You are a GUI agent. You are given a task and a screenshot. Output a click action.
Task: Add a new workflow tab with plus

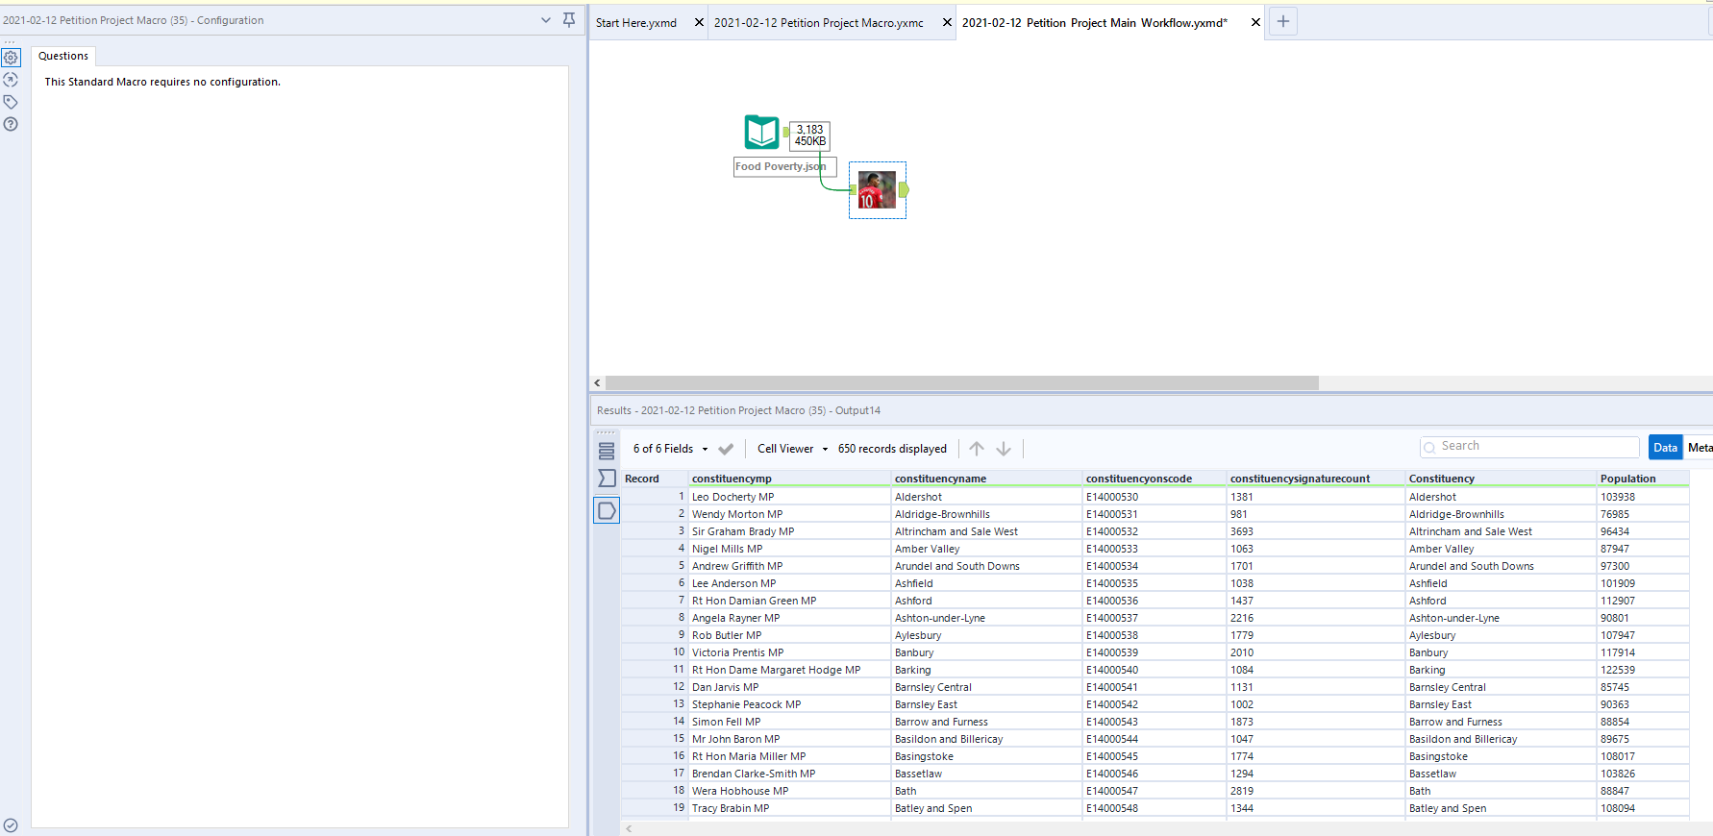point(1283,22)
